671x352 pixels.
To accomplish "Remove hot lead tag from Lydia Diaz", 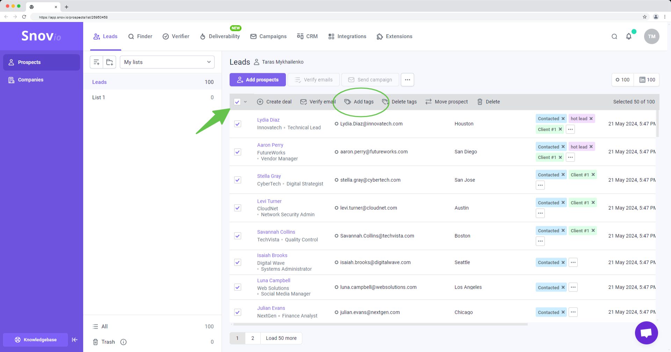I will 591,119.
